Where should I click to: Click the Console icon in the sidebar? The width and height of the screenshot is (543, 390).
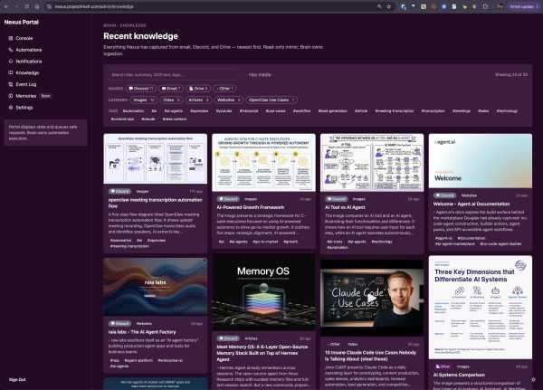11,38
